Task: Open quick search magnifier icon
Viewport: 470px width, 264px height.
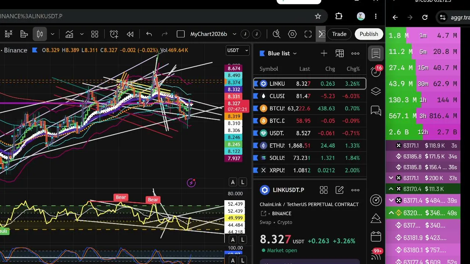Action: pos(277,34)
